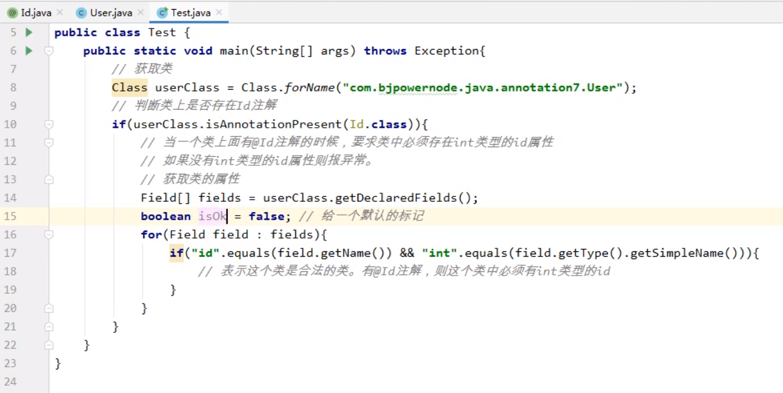Screen dimensions: 783x393
Task: Click the comment 获取类的属性 on line 13
Action: (x=190, y=179)
